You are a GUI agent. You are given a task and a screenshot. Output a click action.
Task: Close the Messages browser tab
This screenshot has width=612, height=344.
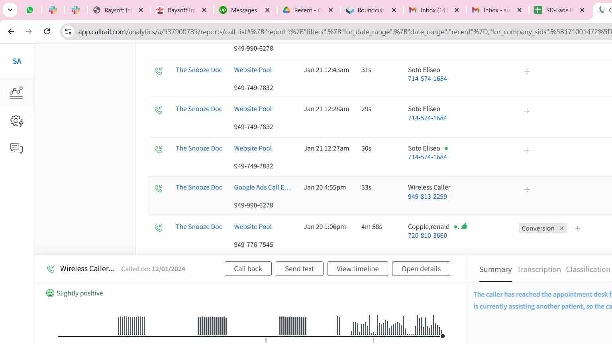click(268, 10)
